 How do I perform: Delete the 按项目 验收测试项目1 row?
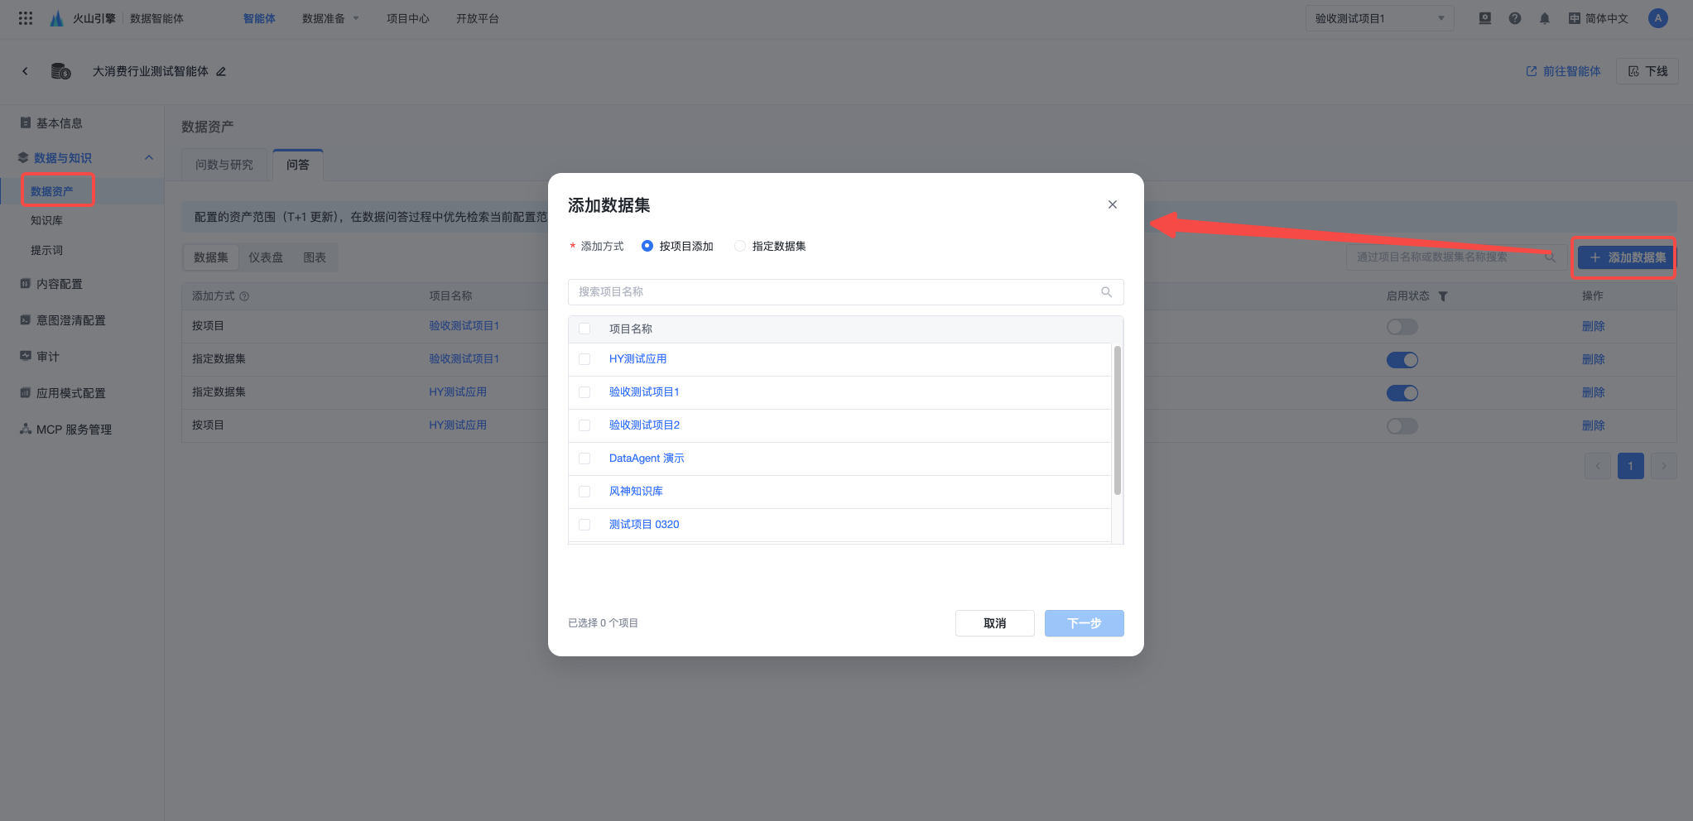pos(1594,326)
